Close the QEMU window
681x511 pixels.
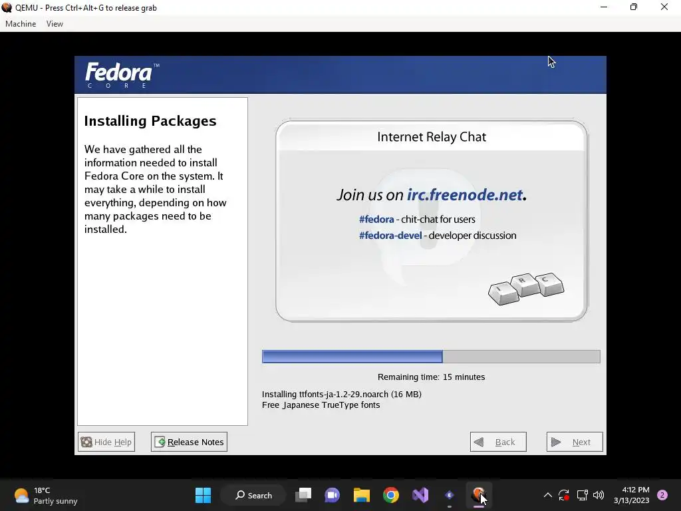tap(664, 7)
